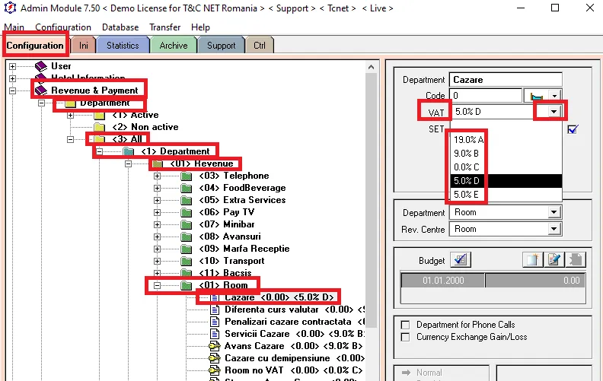Switch to the Statistics tab
Screen dimensions: 603x381
pos(123,46)
